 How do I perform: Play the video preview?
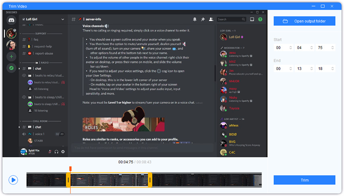tap(13, 180)
